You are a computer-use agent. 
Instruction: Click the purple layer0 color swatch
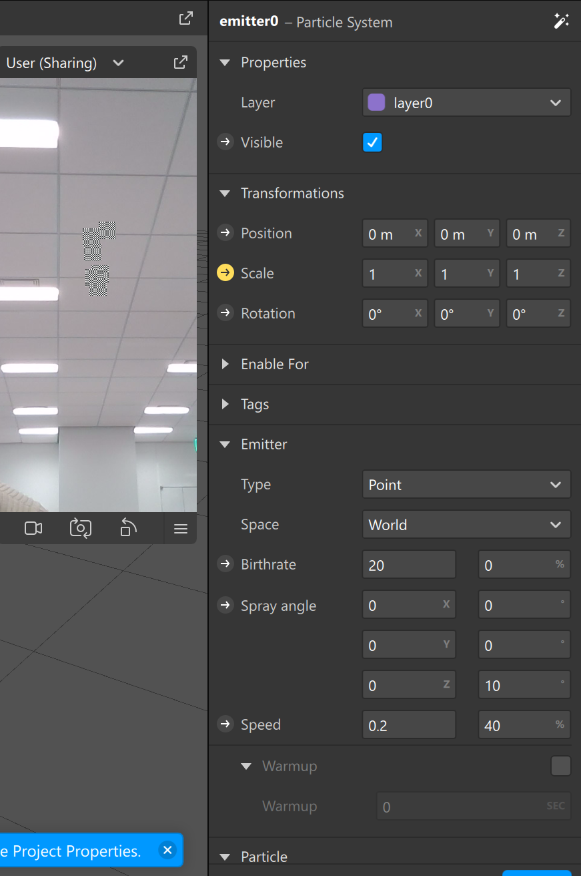tap(377, 103)
